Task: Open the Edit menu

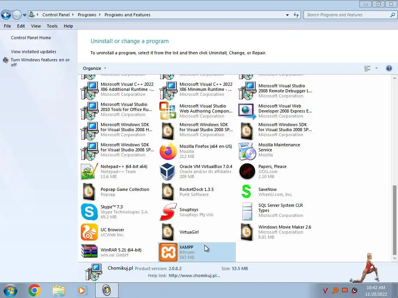Action: (21, 26)
